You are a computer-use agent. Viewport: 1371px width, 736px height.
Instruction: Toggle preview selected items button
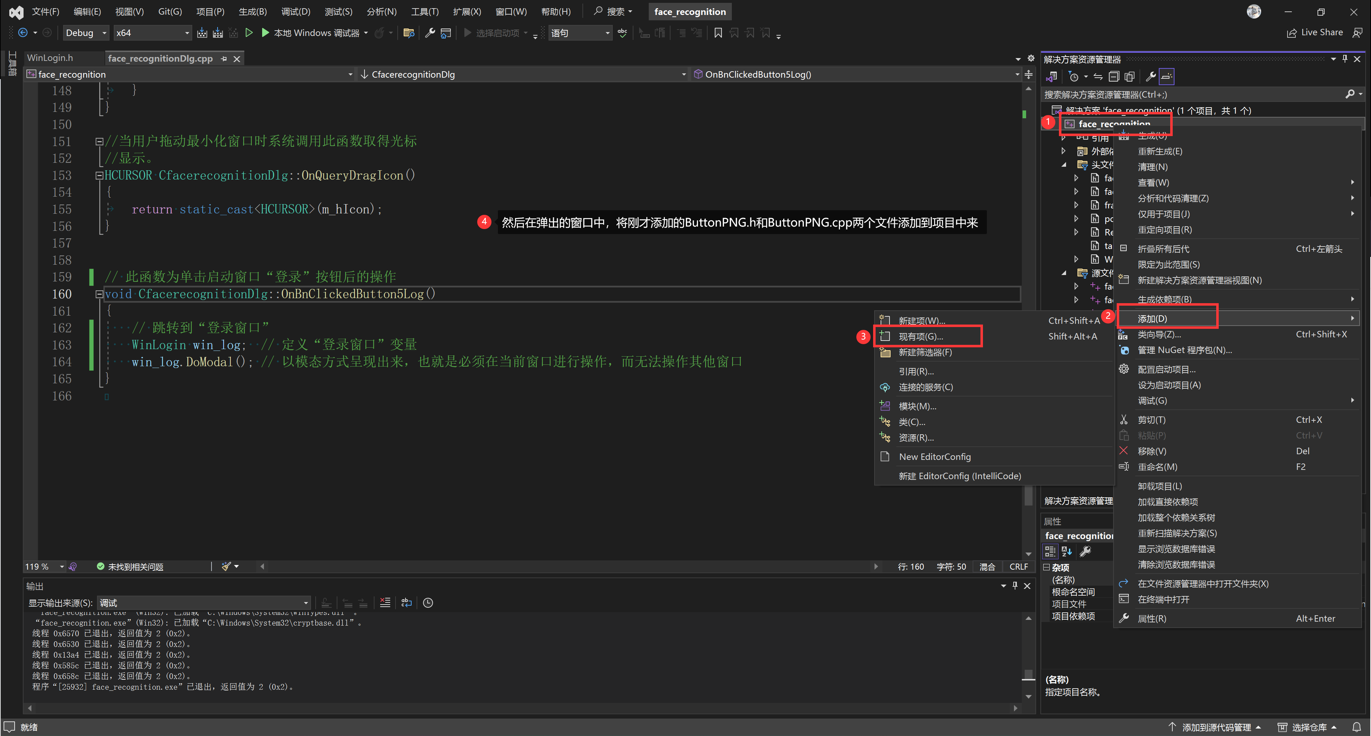click(1167, 77)
